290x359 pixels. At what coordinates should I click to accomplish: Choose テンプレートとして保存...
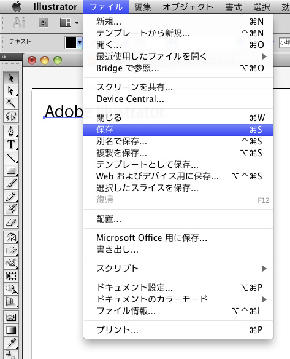[178, 165]
